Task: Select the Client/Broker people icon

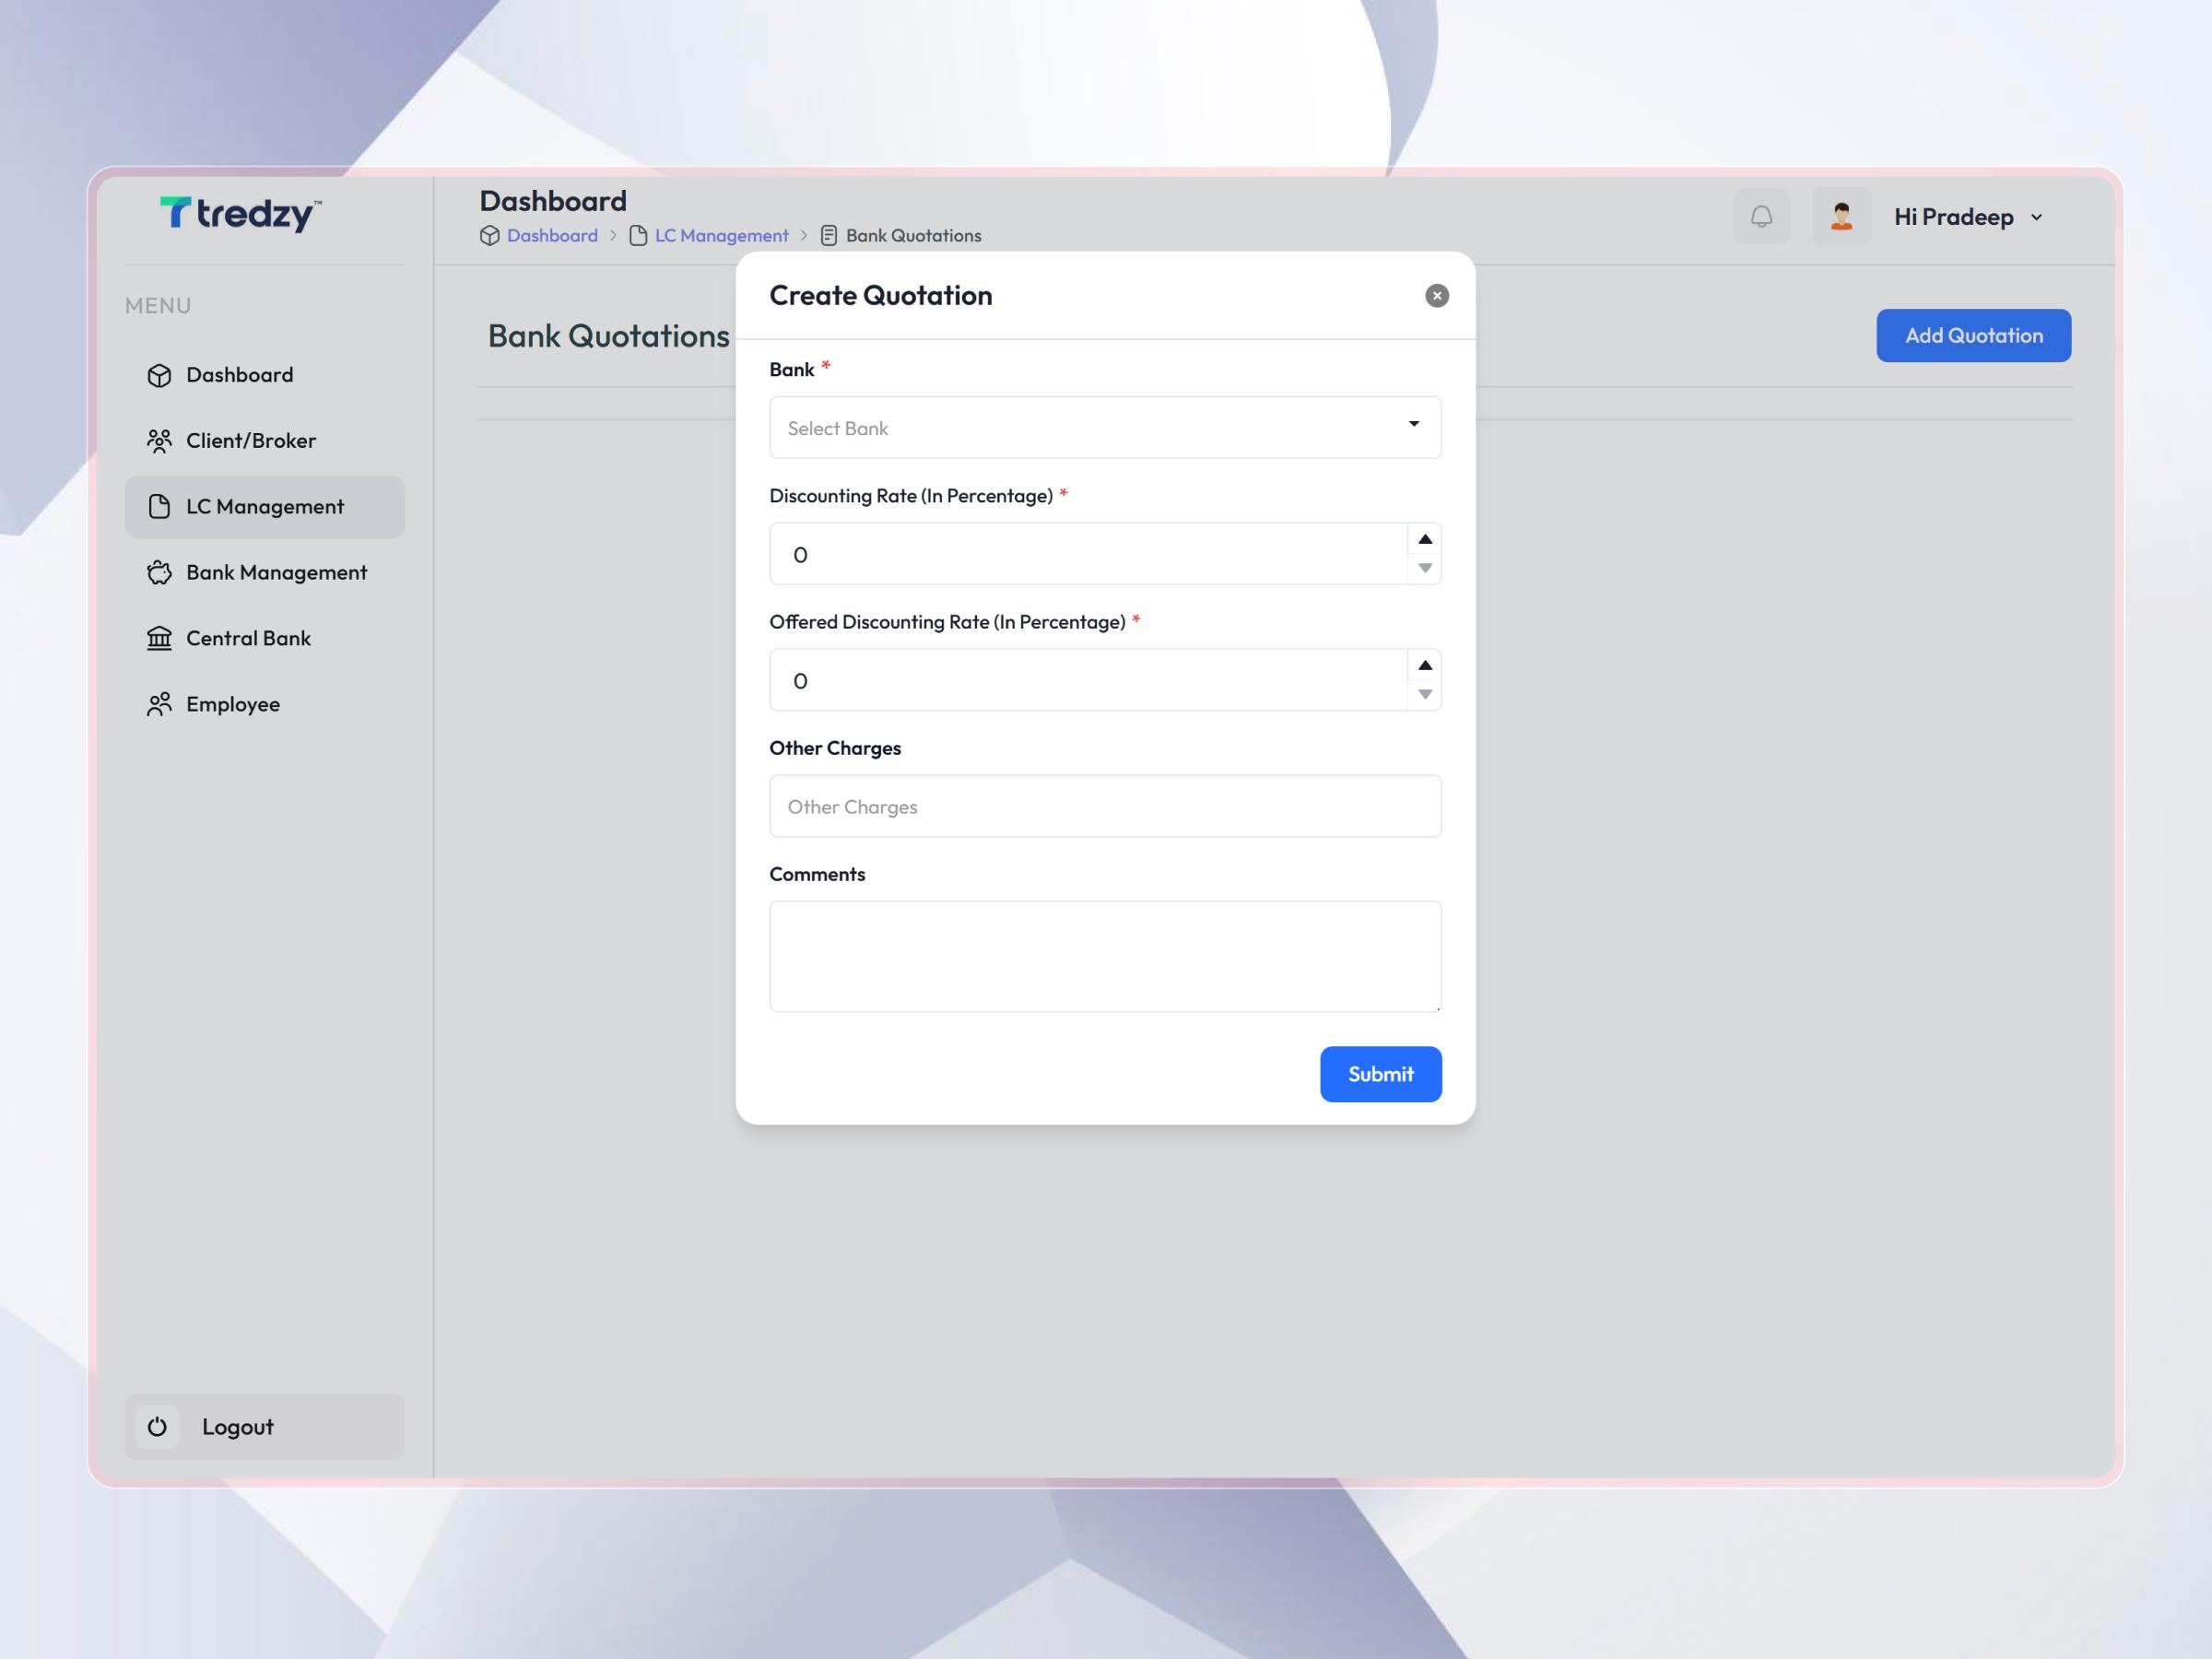Action: click(x=161, y=440)
